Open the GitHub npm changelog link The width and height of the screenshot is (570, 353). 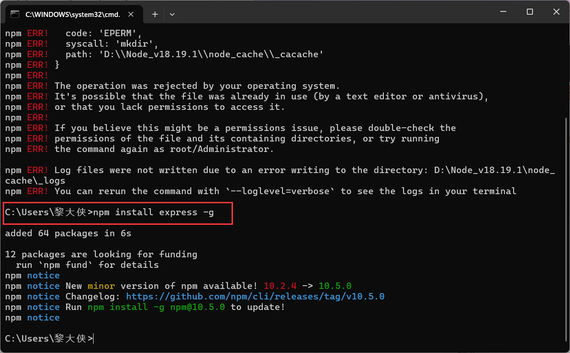point(255,297)
